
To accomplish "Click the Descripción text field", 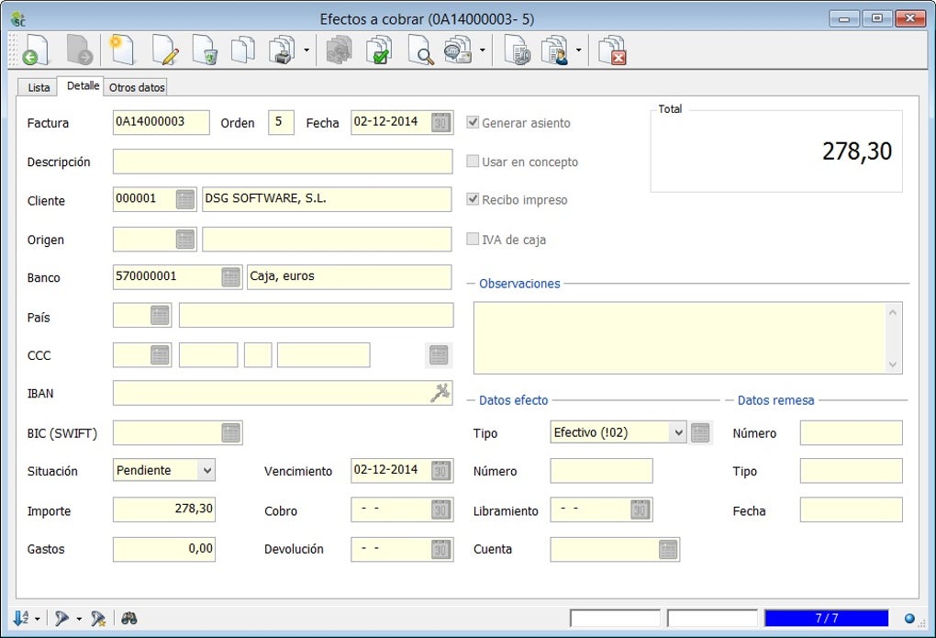I will (283, 162).
